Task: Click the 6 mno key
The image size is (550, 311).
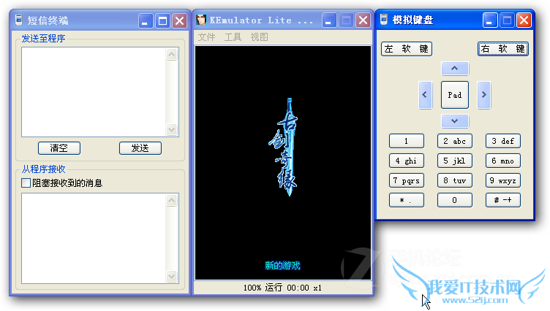Action: pyautogui.click(x=503, y=161)
